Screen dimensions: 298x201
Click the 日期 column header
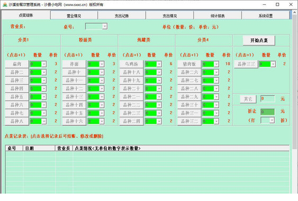[39, 149]
